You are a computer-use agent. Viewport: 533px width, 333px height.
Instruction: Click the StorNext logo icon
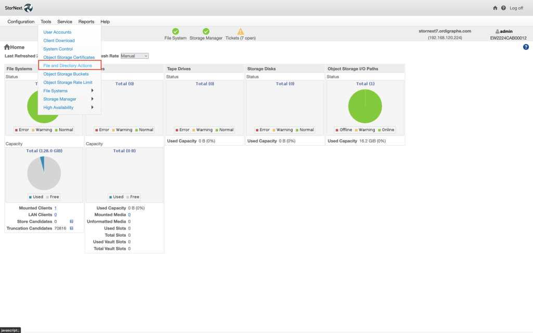(x=28, y=8)
